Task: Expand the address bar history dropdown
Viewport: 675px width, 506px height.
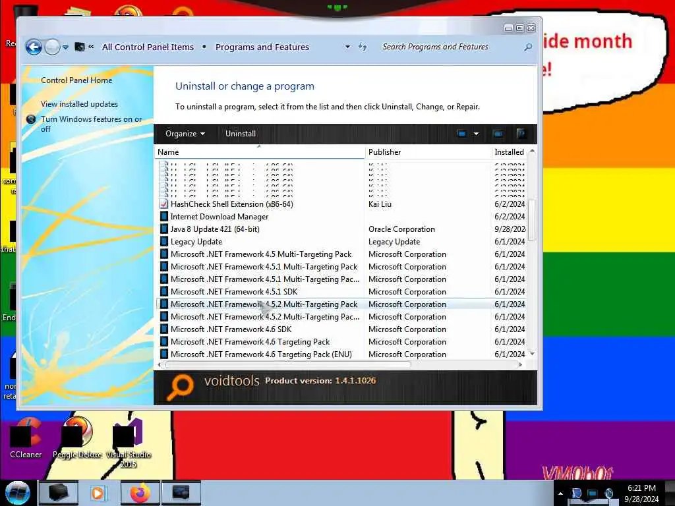Action: [347, 47]
